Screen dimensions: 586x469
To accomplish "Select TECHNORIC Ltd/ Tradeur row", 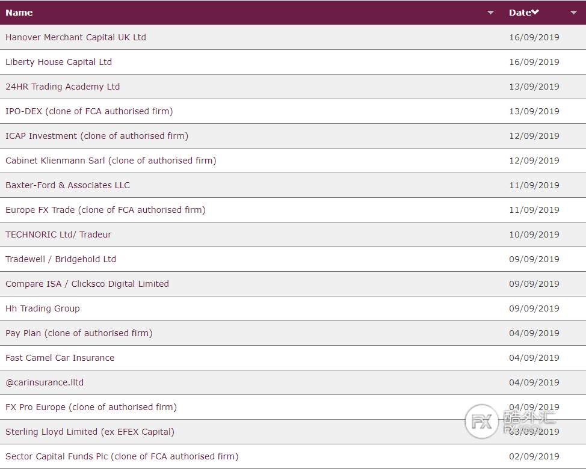I will 293,234.
